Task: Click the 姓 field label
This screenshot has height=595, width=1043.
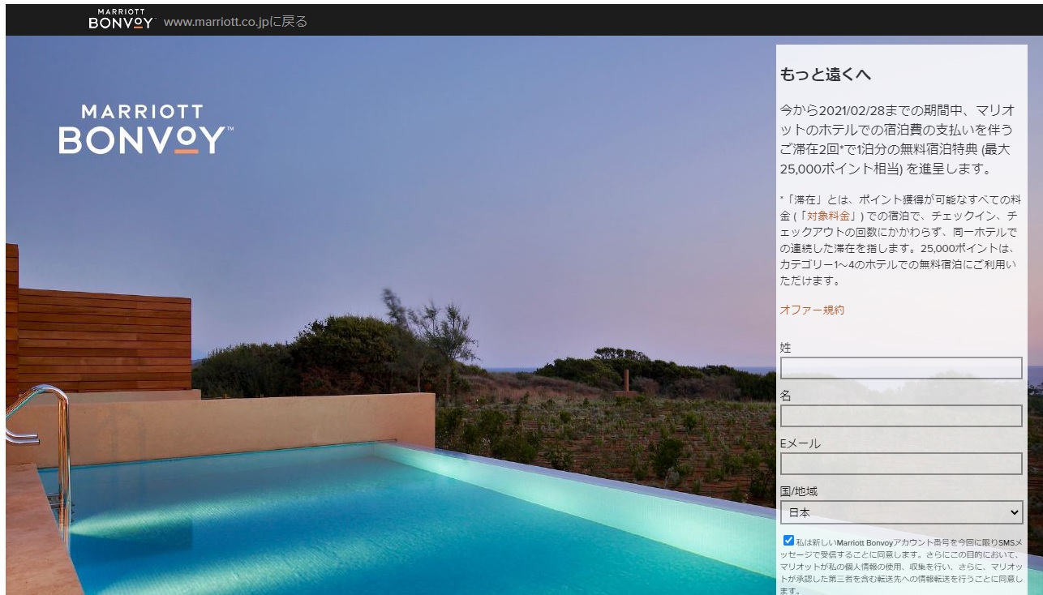Action: pyautogui.click(x=785, y=348)
